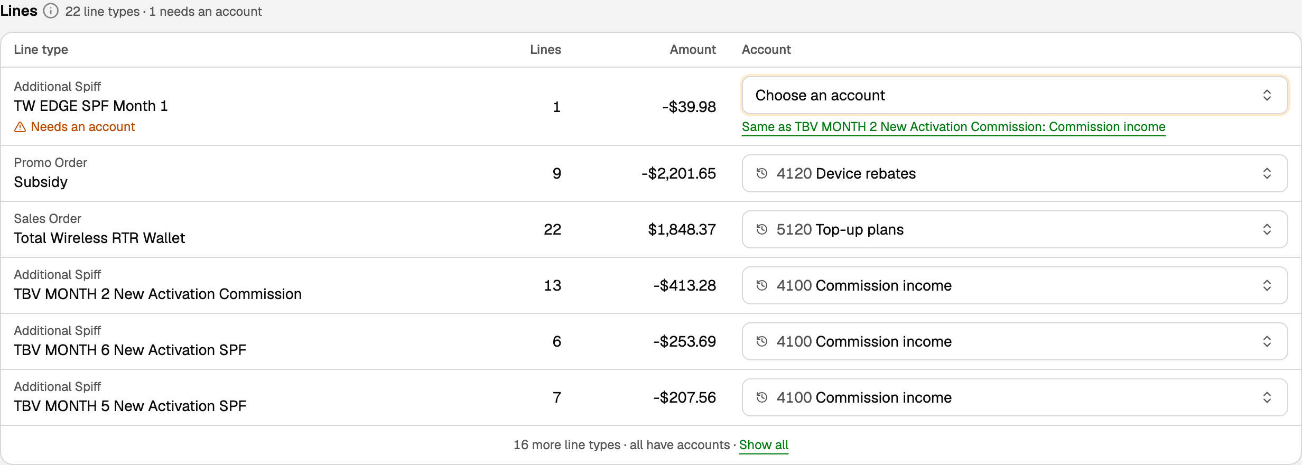The height and width of the screenshot is (465, 1302).
Task: Click the Show all link
Action: (x=764, y=445)
